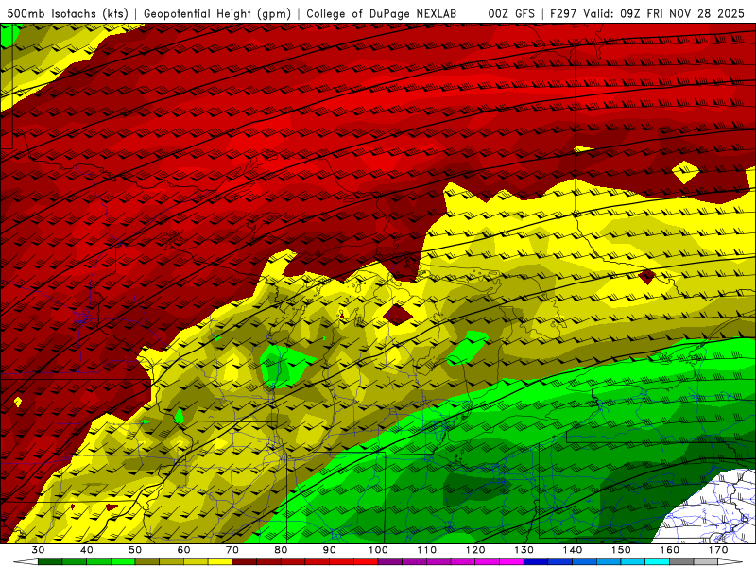Click the 50 label on the legend
Viewport: 756px width, 567px height.
pos(135,550)
